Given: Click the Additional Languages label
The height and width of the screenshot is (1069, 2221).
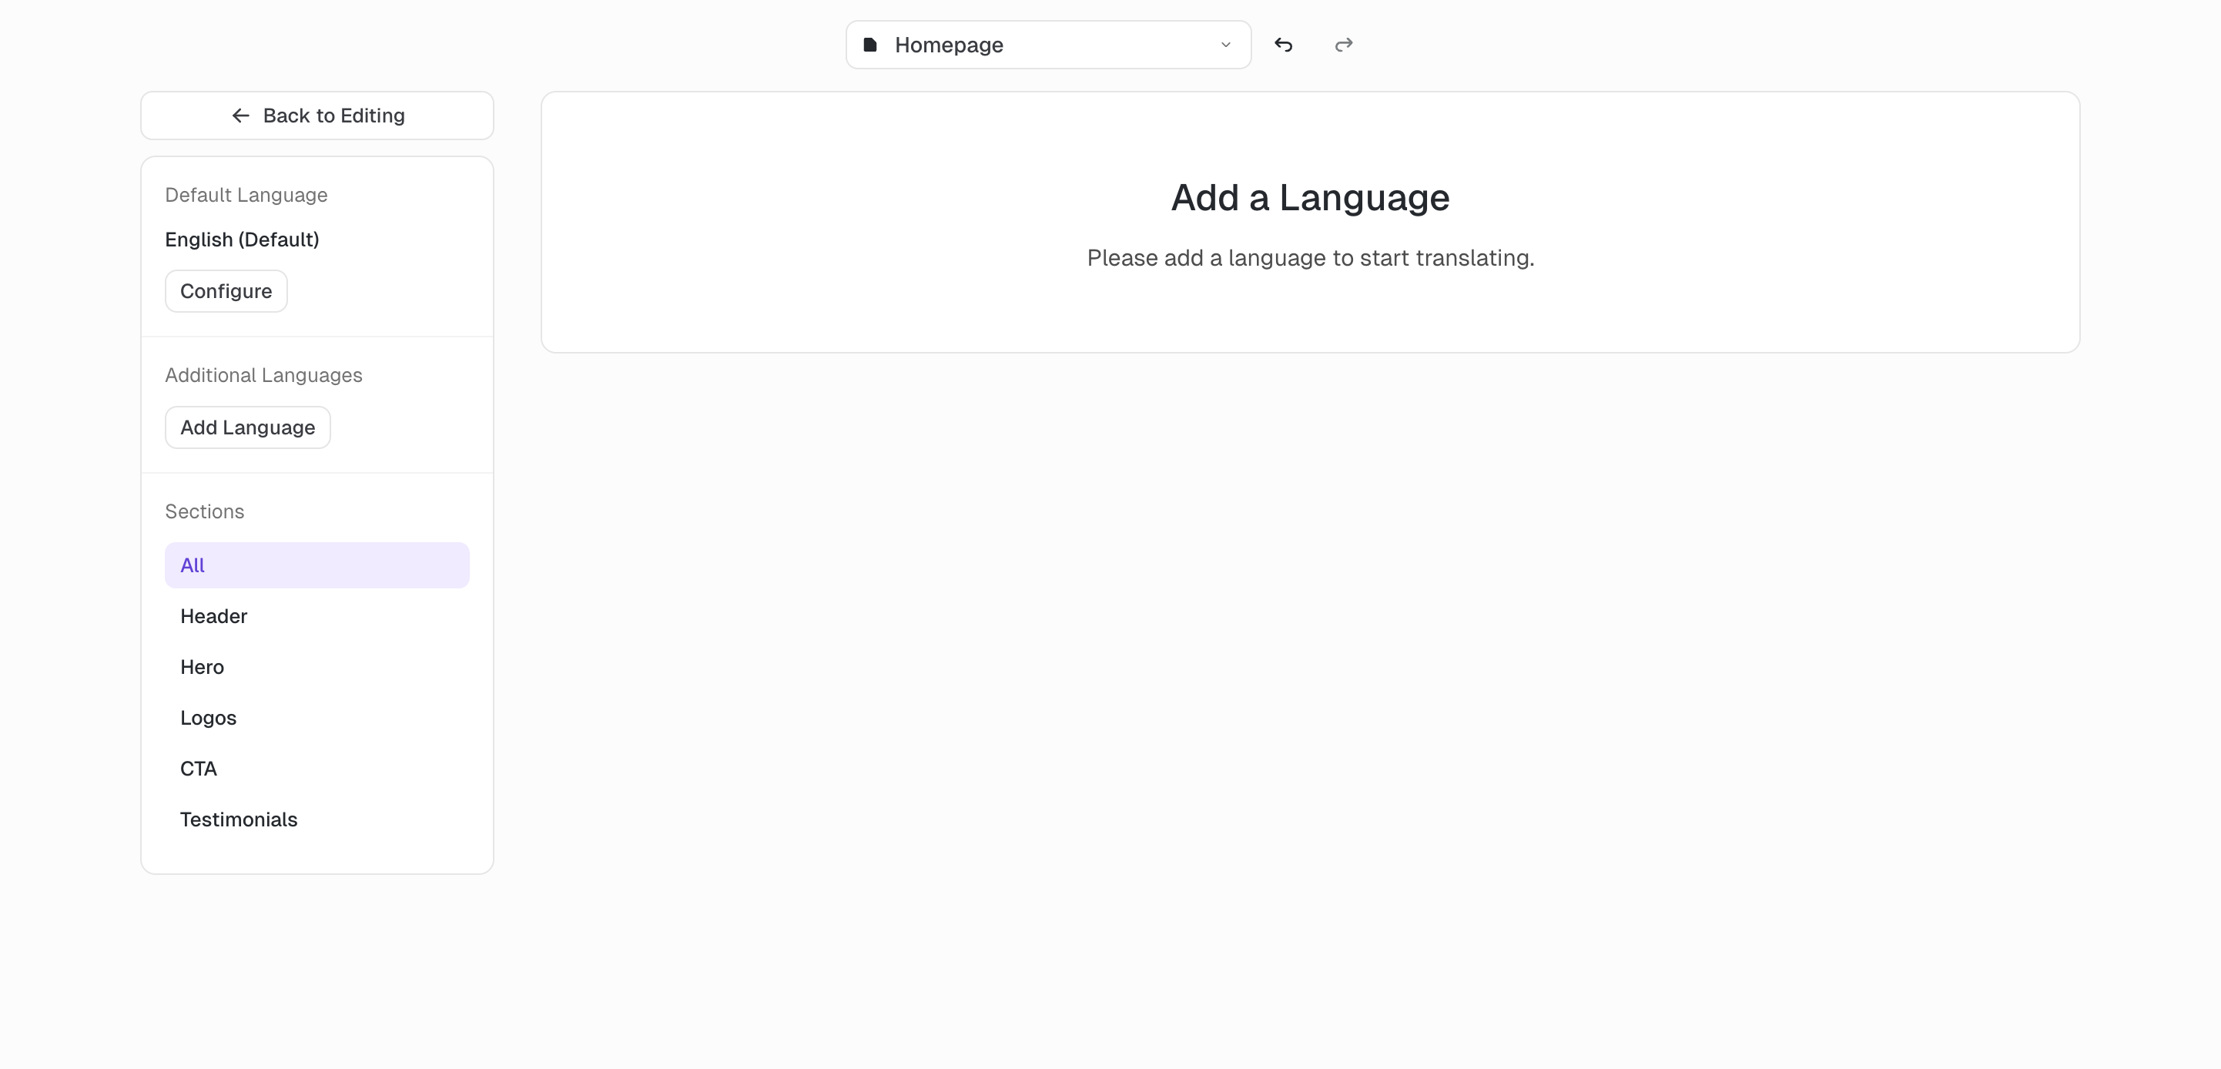Looking at the screenshot, I should [x=263, y=375].
